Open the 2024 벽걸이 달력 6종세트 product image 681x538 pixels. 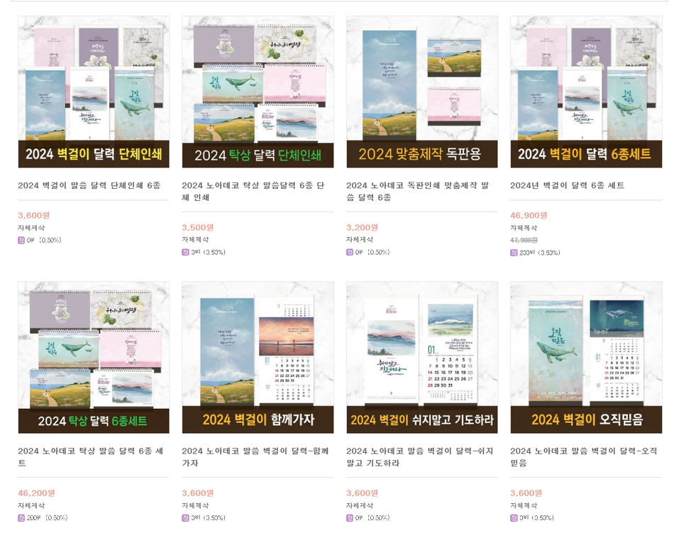[586, 92]
